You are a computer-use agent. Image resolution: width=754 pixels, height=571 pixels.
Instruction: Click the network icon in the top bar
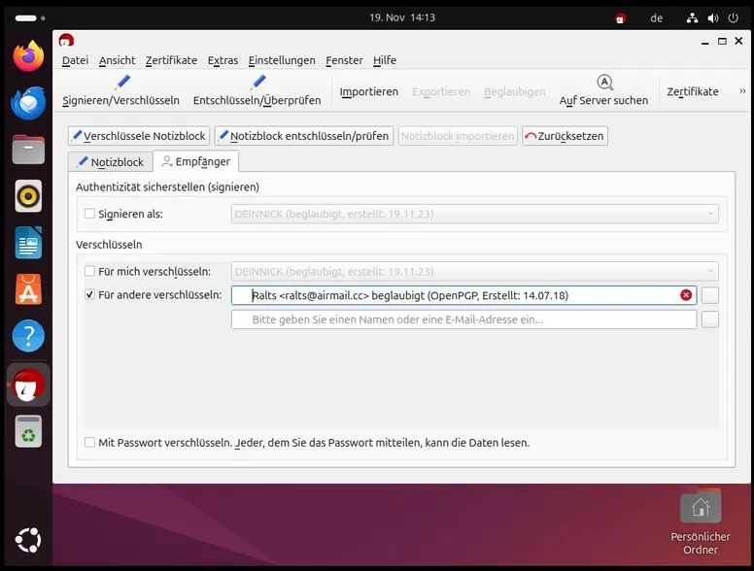692,18
